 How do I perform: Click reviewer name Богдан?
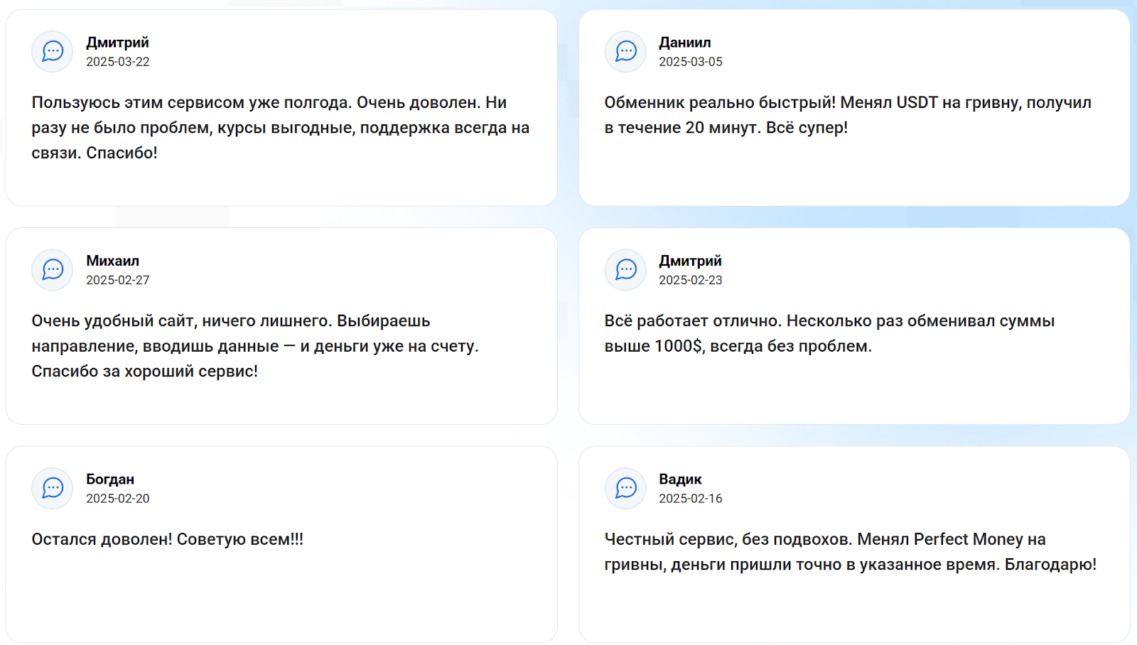(110, 479)
